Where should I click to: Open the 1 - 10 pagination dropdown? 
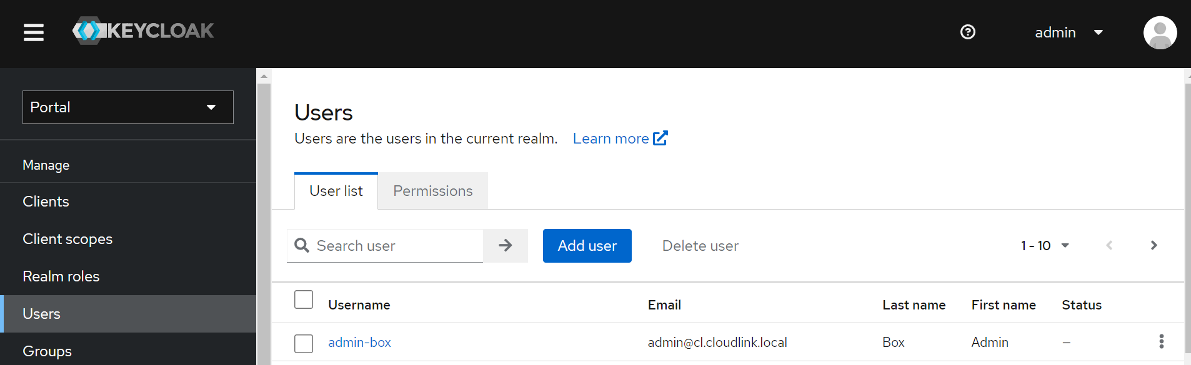(x=1045, y=246)
